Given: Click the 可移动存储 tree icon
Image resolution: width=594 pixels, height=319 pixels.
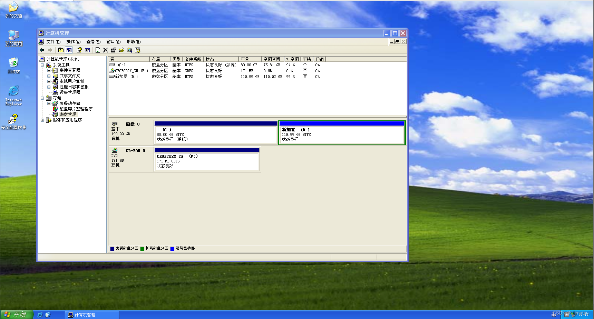Looking at the screenshot, I should click(x=55, y=103).
